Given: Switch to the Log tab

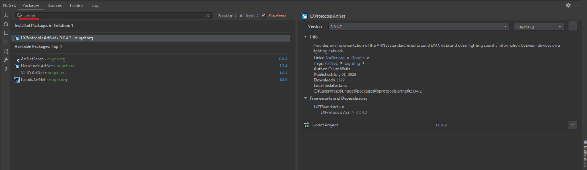Looking at the screenshot, I should [95, 5].
